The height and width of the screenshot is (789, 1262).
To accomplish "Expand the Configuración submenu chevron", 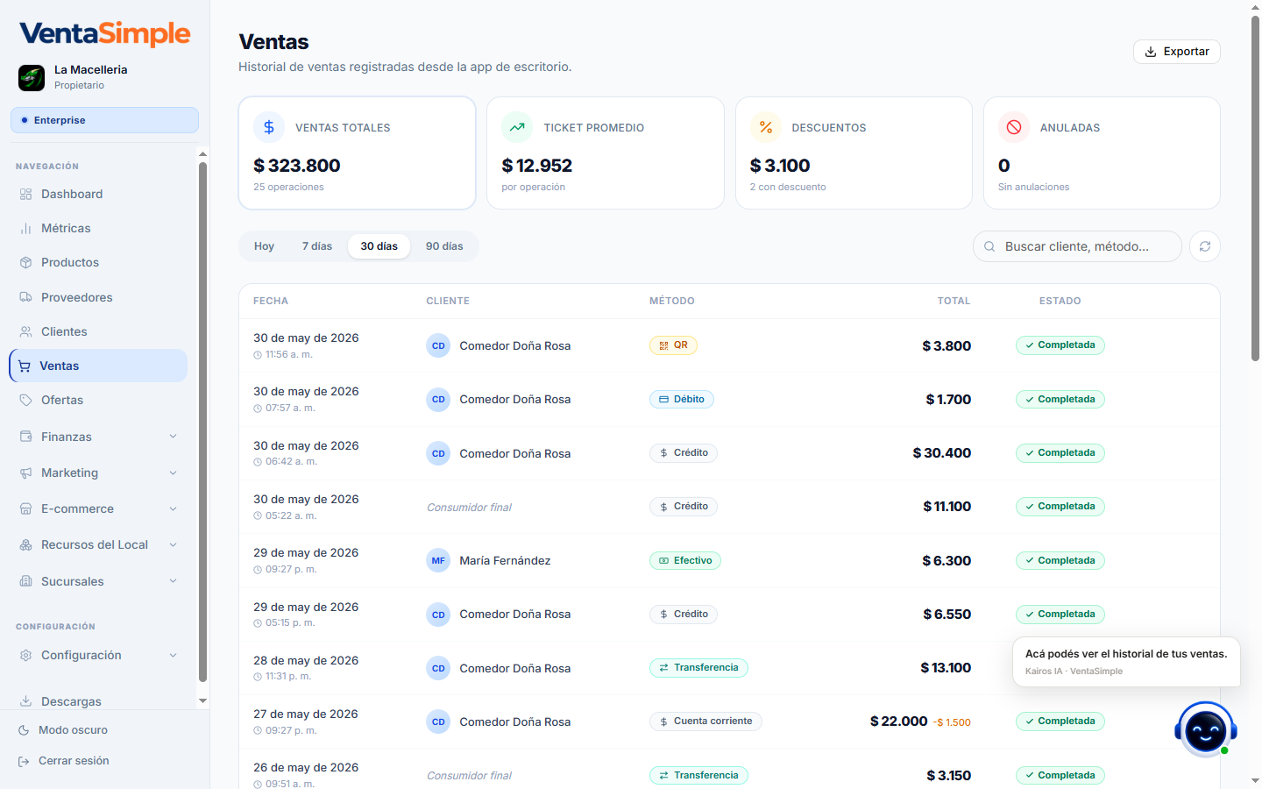I will click(x=173, y=655).
